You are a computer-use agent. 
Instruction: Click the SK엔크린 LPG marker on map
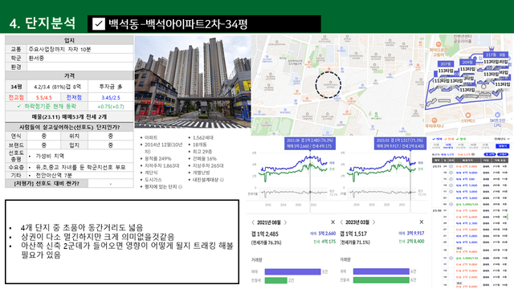pyautogui.click(x=497, y=115)
